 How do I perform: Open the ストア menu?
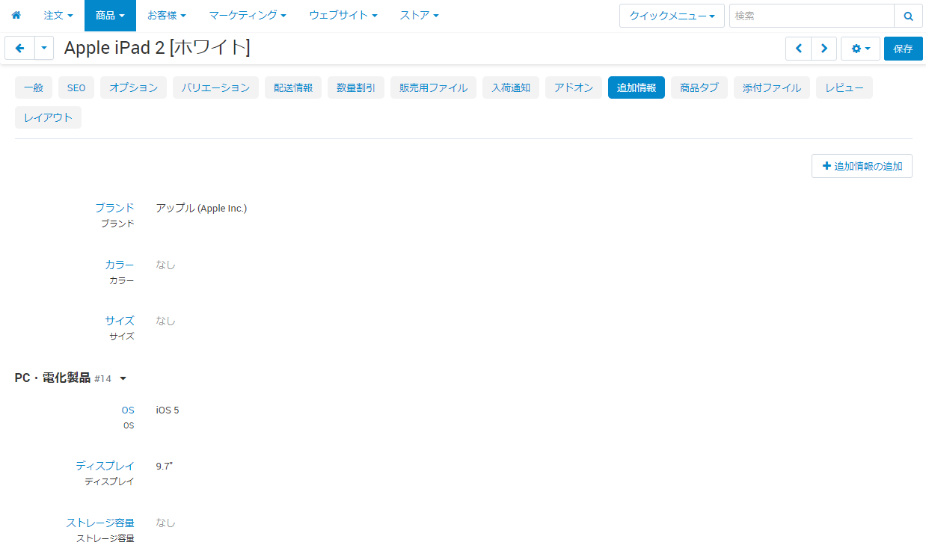tap(419, 16)
